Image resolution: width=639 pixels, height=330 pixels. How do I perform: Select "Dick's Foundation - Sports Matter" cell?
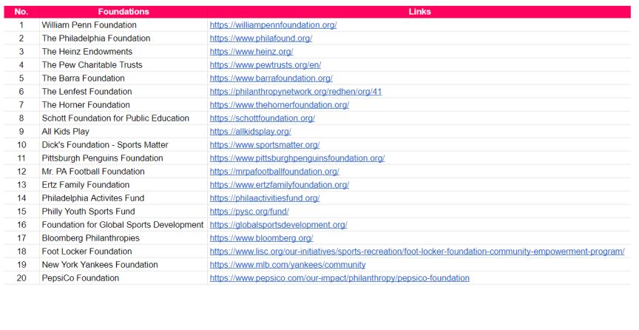[x=124, y=145]
